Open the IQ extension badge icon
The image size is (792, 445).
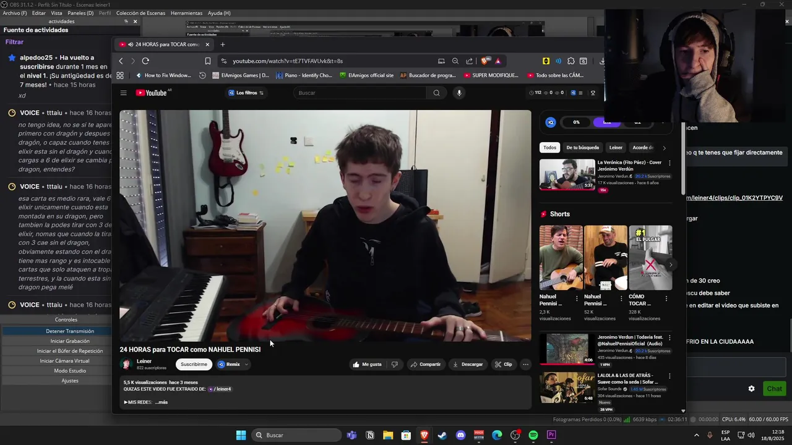pyautogui.click(x=551, y=122)
